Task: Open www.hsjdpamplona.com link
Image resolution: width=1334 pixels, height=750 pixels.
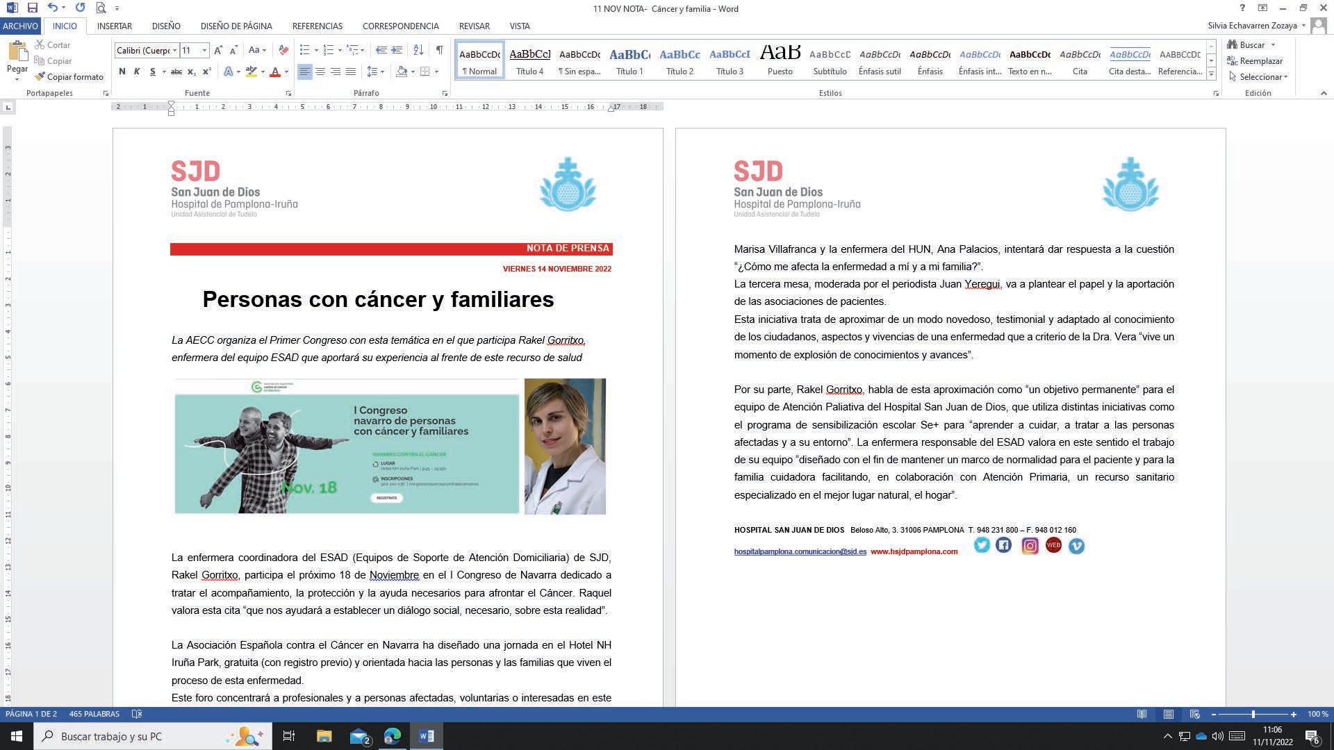Action: [914, 551]
